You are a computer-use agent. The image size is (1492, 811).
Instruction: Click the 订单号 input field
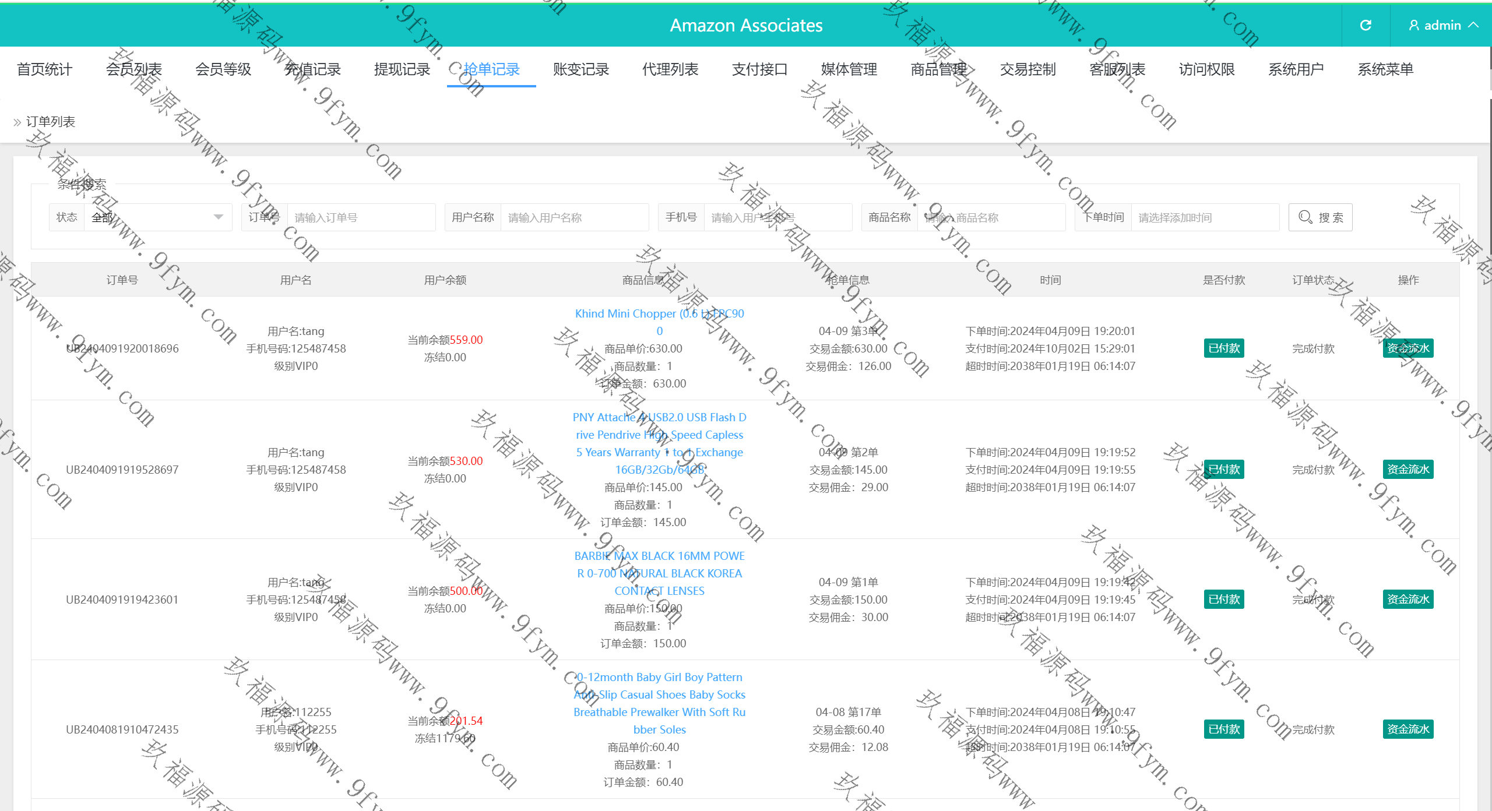[360, 217]
